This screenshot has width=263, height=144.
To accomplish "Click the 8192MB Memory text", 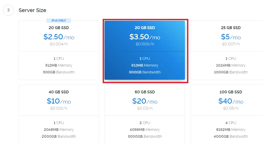I will click(231, 130).
